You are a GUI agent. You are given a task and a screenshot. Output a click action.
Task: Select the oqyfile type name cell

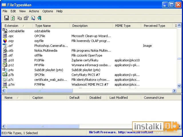pos(39,41)
